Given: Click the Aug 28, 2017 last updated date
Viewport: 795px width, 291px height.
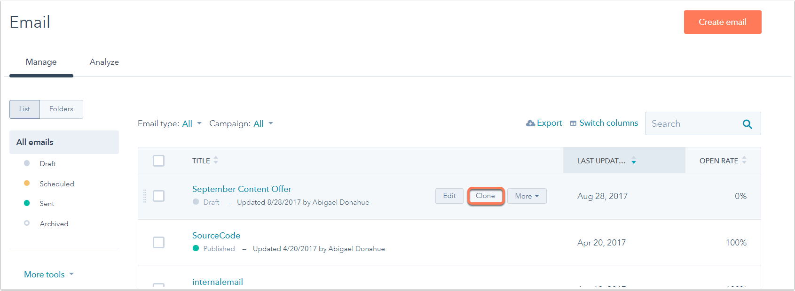Looking at the screenshot, I should 602,196.
